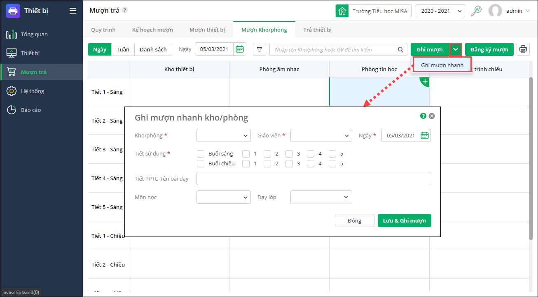Screen dimensions: 538x297
Task: Open school year 2020 - 2021 dropdown
Action: coord(440,11)
